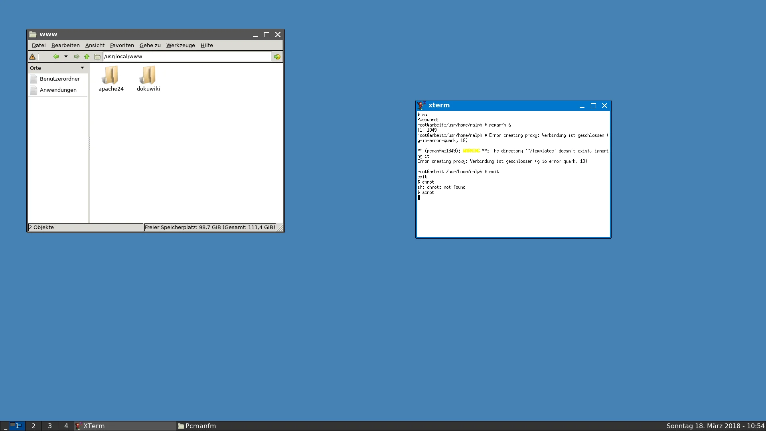This screenshot has width=766, height=431.
Task: Switch to desktop 4 in the pager
Action: click(x=66, y=426)
